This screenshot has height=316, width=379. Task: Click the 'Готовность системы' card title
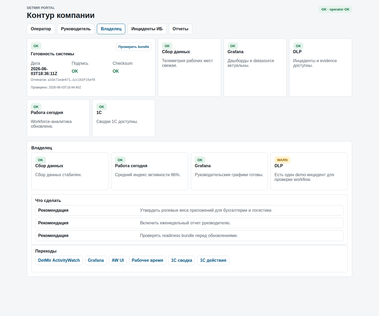click(x=52, y=54)
